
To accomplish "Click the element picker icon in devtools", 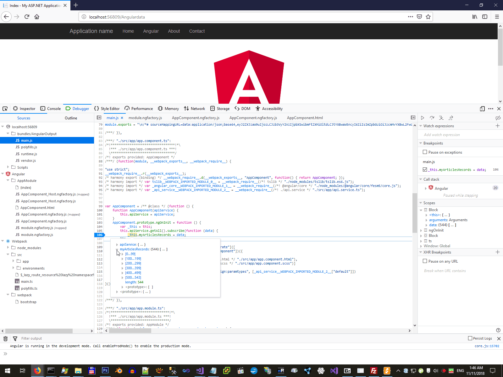I will pyautogui.click(x=5, y=109).
